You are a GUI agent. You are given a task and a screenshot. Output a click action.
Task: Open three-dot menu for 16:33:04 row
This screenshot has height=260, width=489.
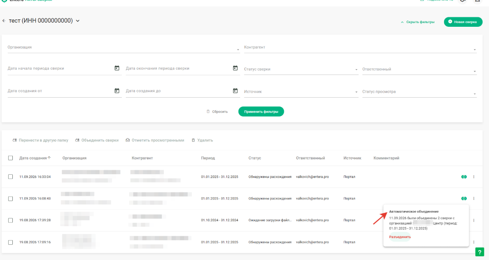coord(474,177)
